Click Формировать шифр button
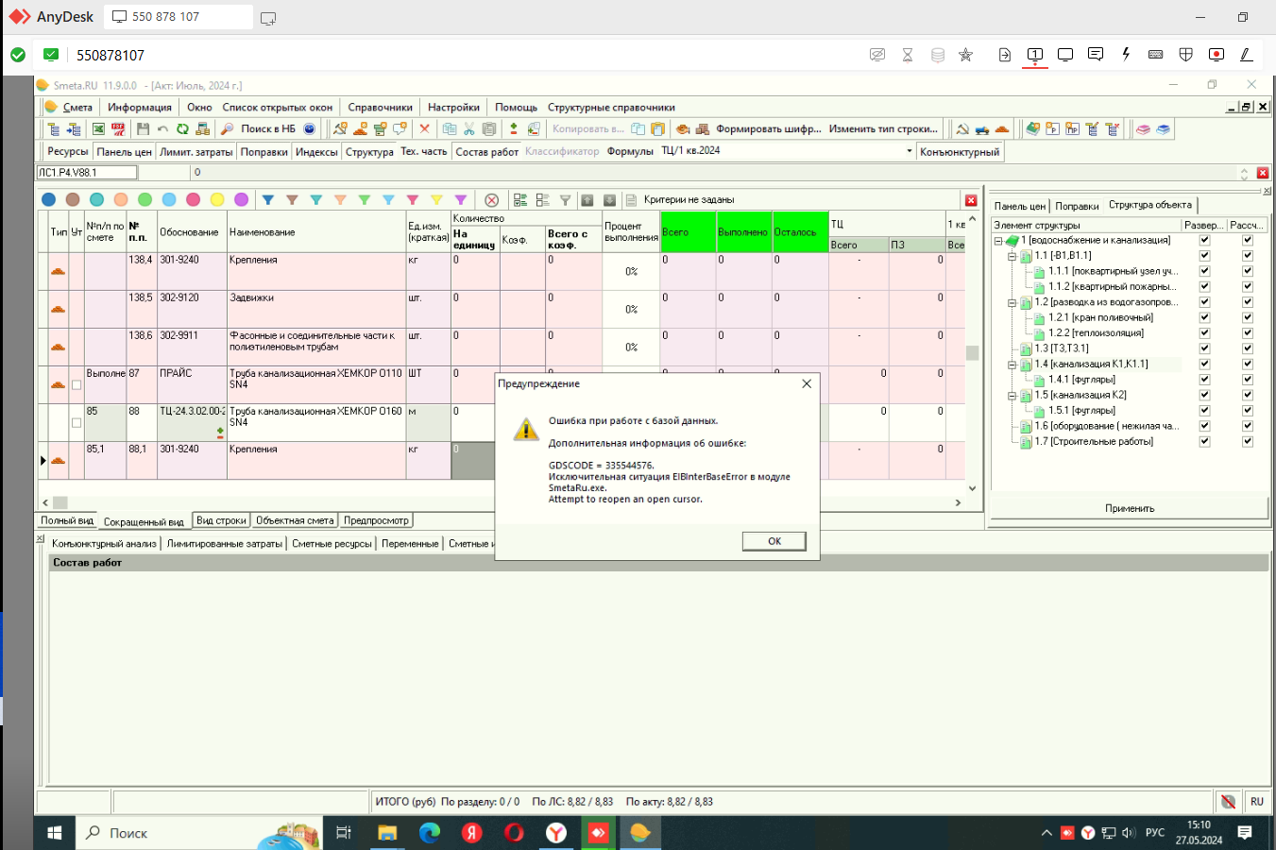Image resolution: width=1276 pixels, height=850 pixels. [768, 129]
